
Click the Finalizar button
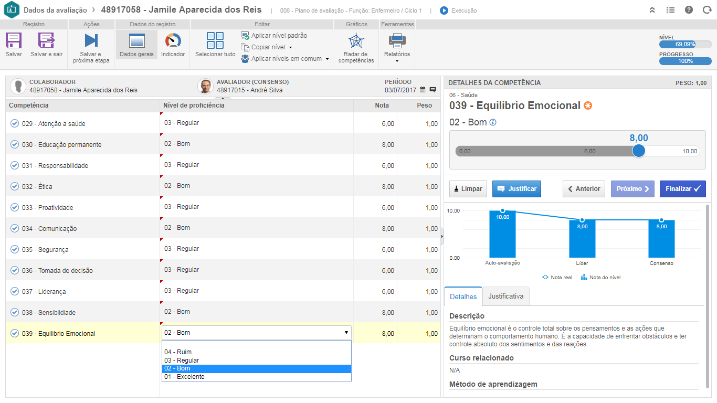tap(682, 189)
